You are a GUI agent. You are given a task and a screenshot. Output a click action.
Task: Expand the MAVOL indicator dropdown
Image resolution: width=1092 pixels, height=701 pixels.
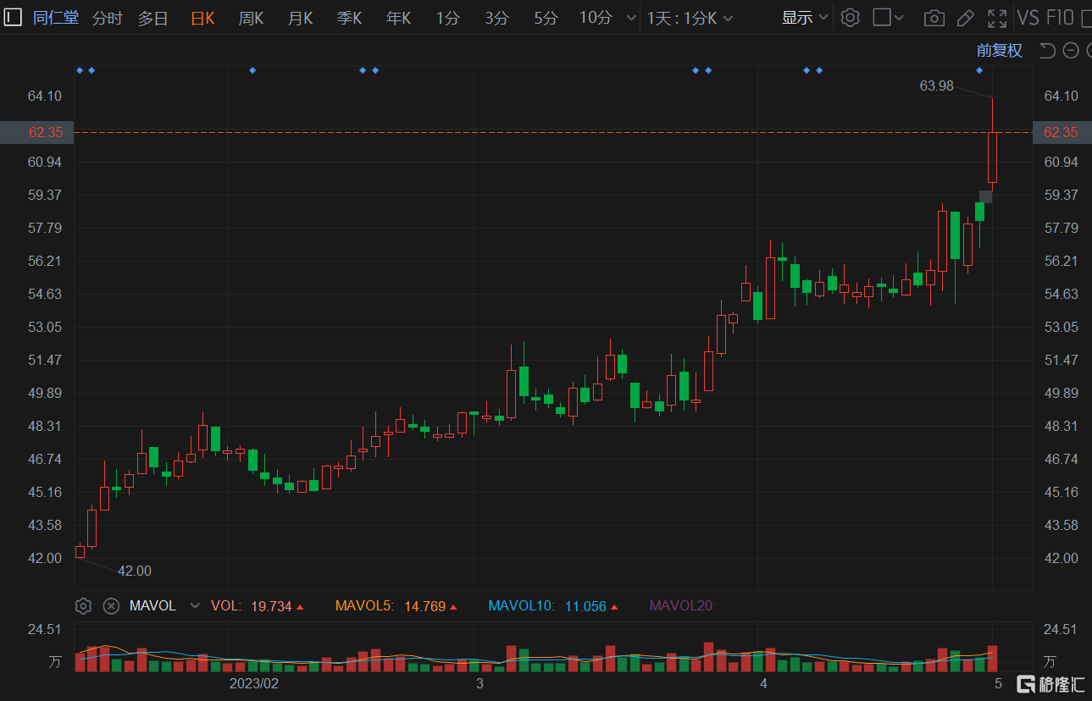pyautogui.click(x=195, y=606)
